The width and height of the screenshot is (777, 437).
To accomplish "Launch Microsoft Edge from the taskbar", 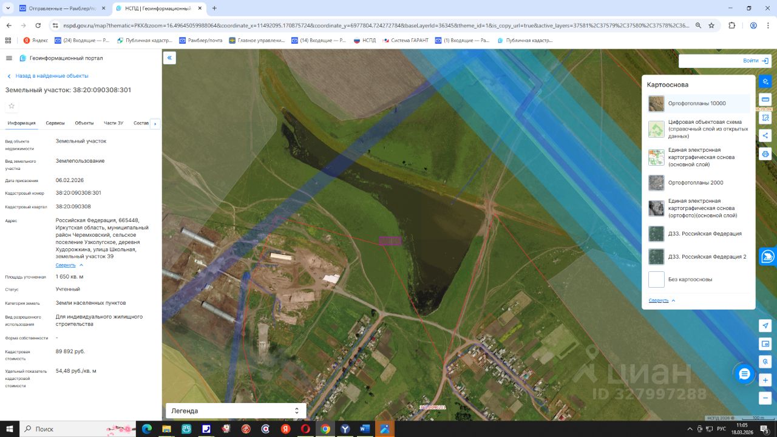I will 146,429.
